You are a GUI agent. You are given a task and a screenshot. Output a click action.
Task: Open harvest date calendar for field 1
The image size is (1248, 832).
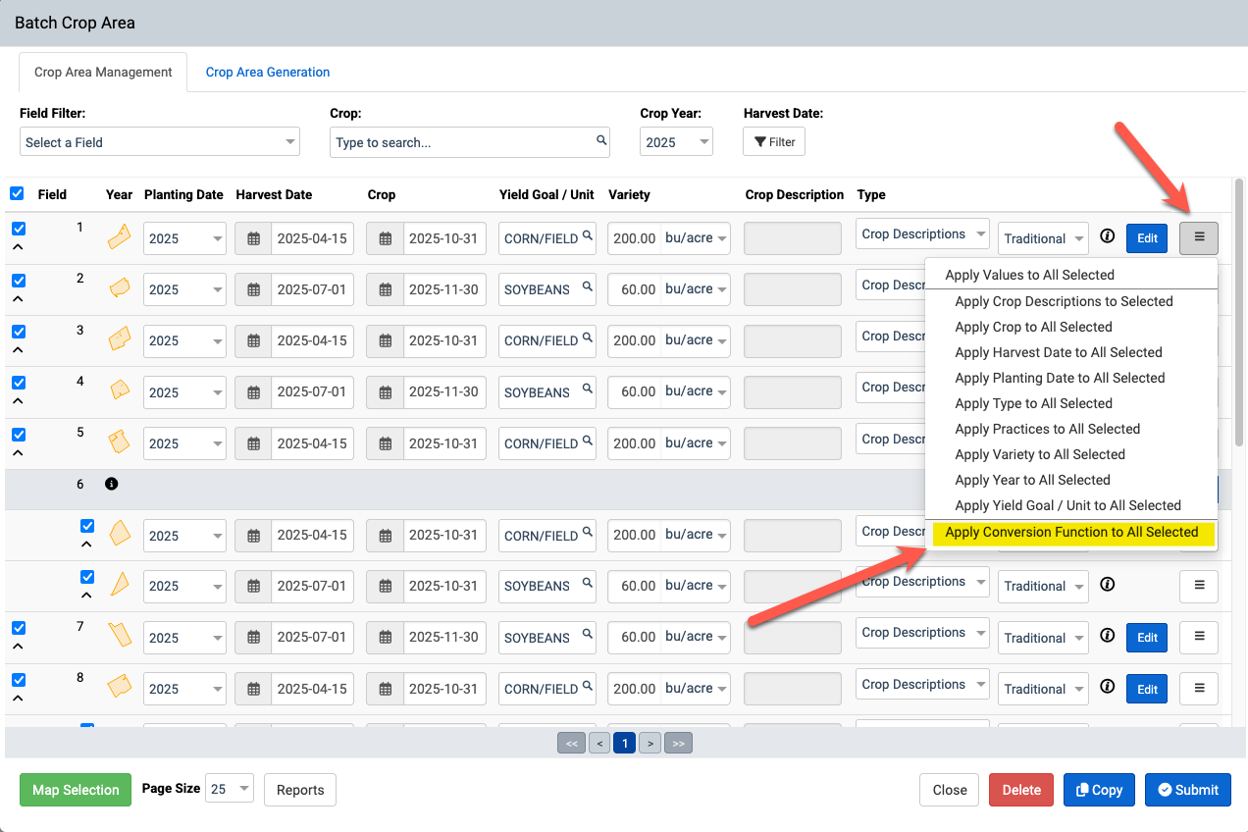click(x=386, y=238)
